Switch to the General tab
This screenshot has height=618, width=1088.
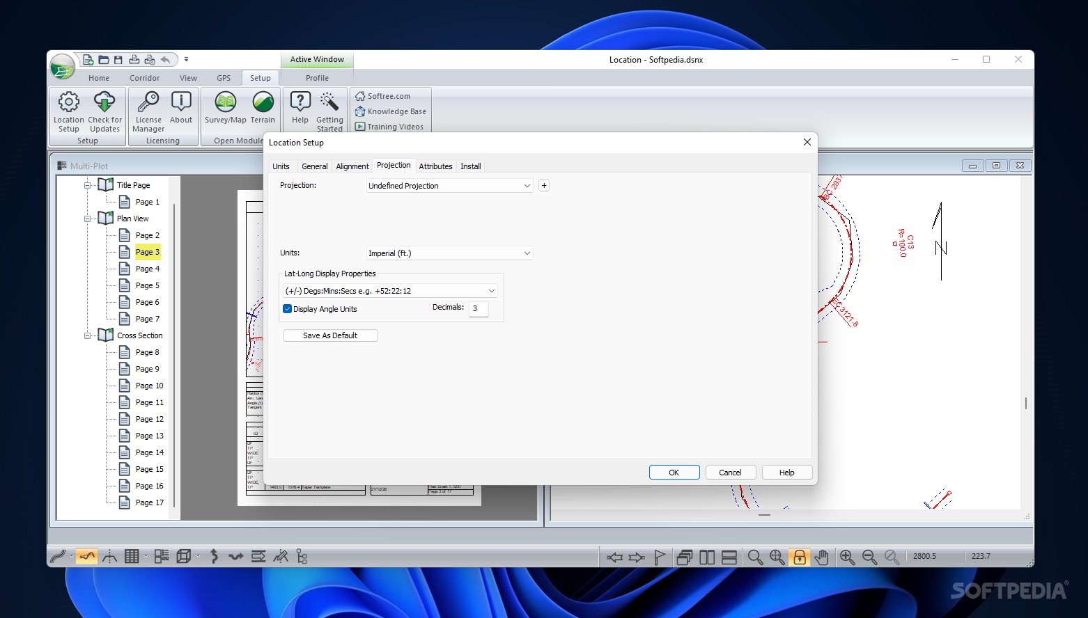point(314,166)
